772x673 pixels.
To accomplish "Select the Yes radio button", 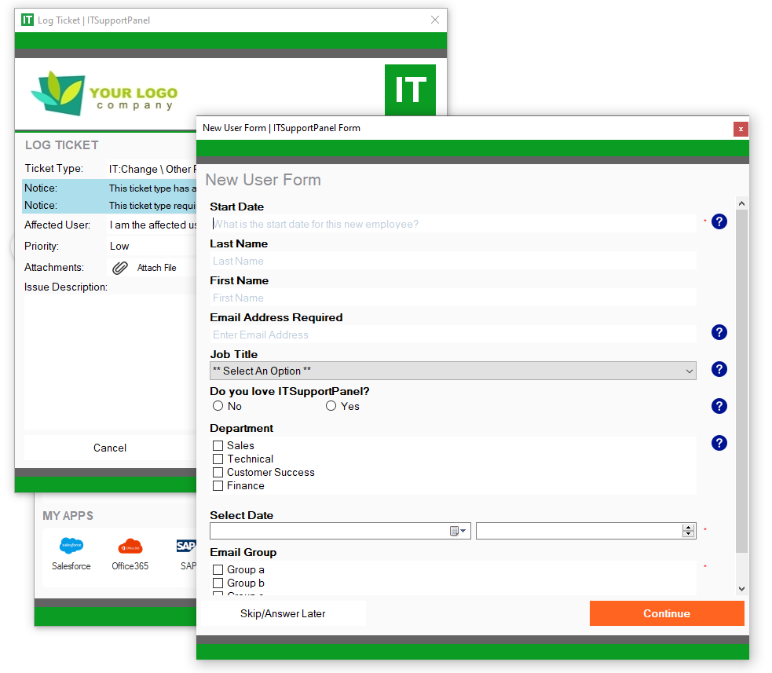I will (331, 406).
